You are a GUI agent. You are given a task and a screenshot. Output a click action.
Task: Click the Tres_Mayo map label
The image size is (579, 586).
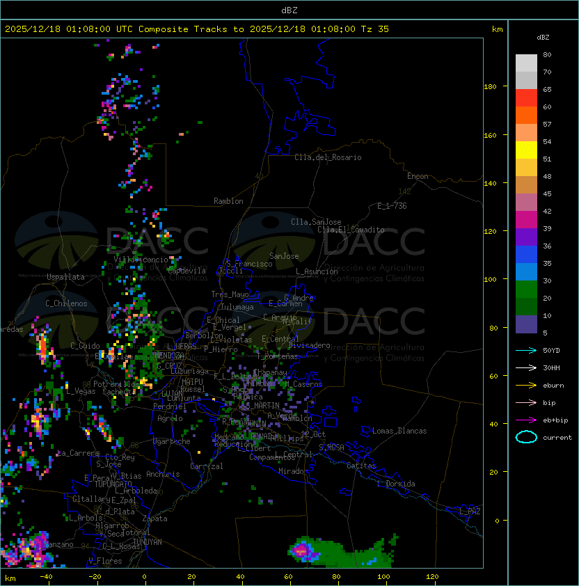point(230,294)
